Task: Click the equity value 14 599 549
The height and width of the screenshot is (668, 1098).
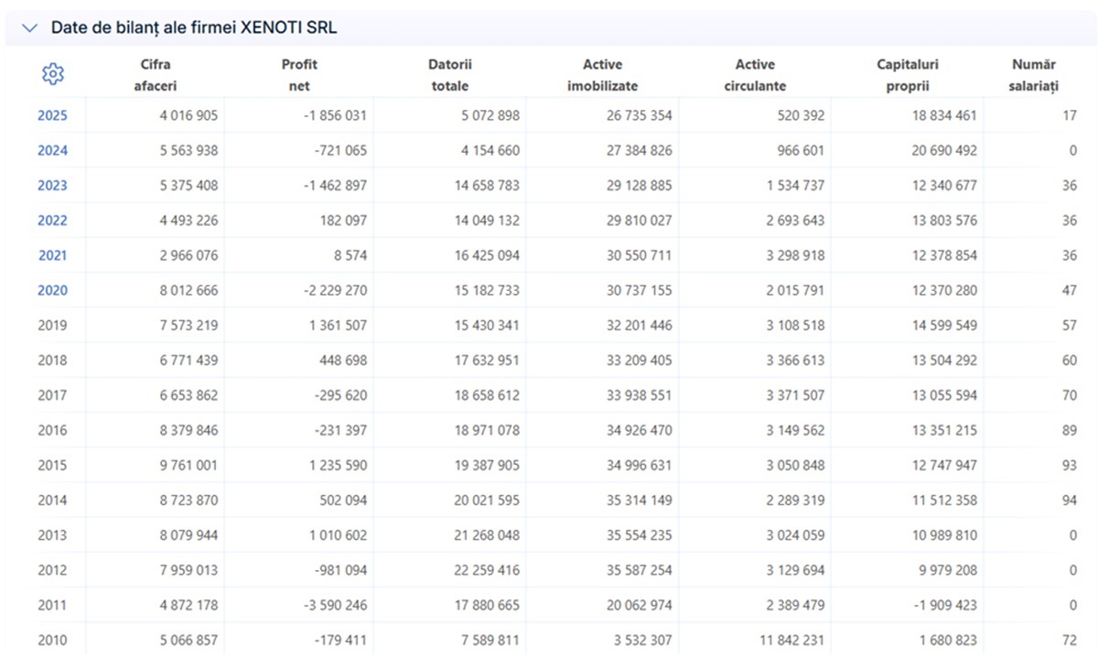Action: [x=944, y=325]
